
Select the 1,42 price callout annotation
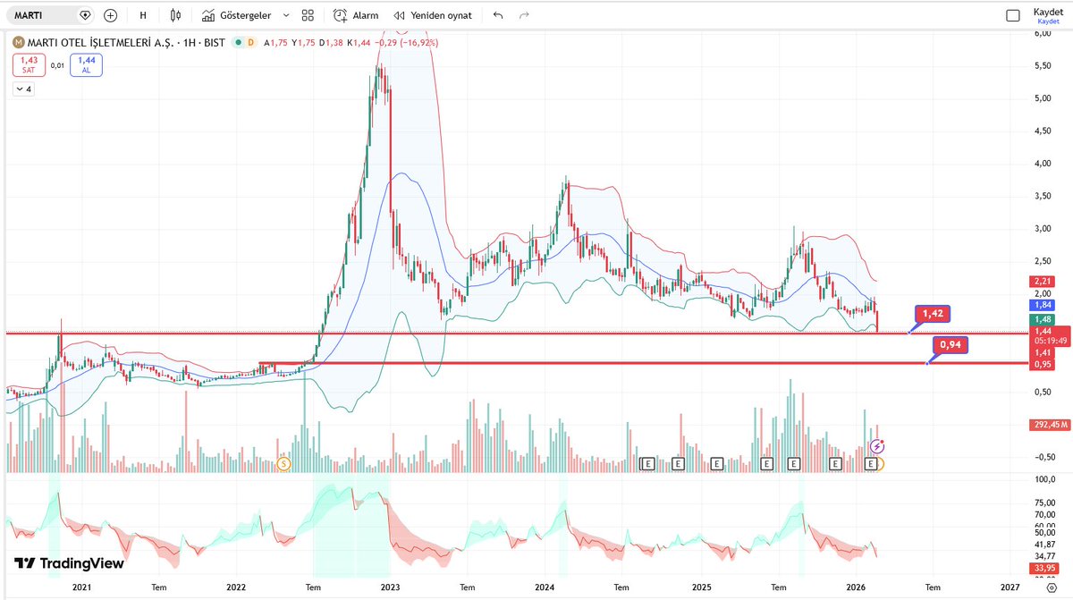(x=933, y=314)
